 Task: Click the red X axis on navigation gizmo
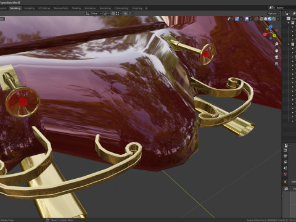[265, 35]
